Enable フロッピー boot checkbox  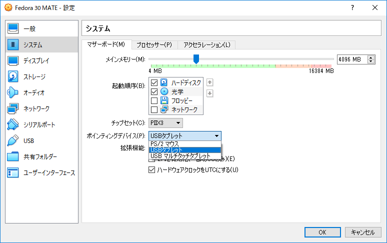(154, 100)
